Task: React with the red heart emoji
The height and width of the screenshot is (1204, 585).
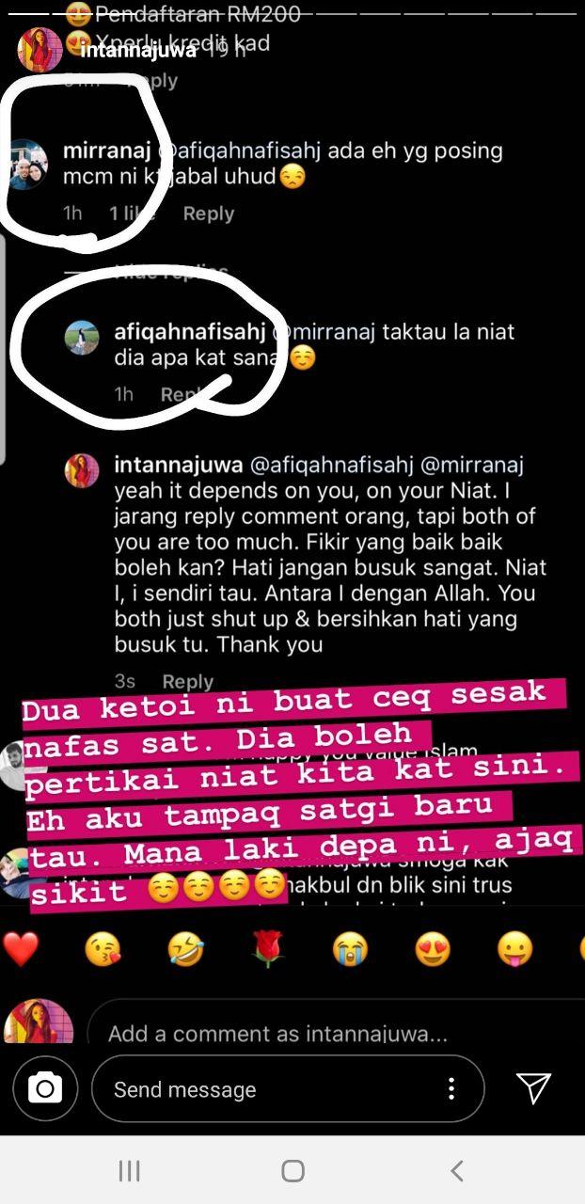Action: pos(21,950)
